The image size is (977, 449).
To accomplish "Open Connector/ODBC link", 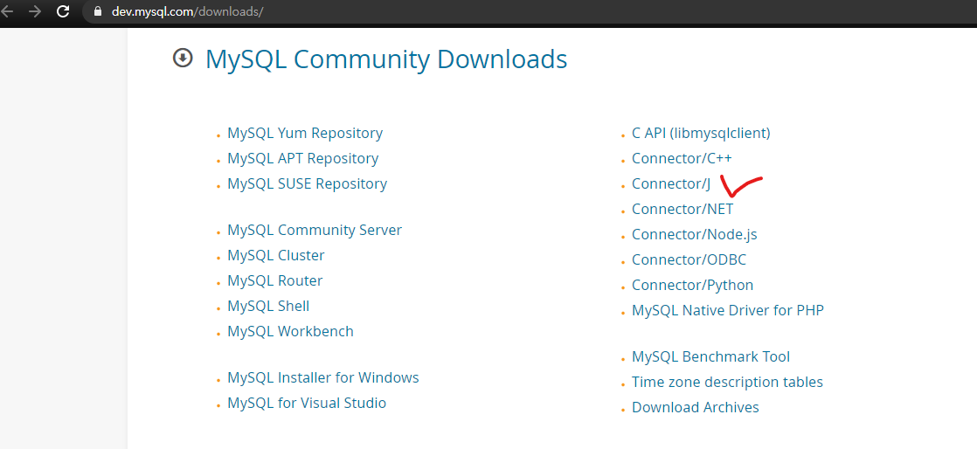I will (x=689, y=259).
